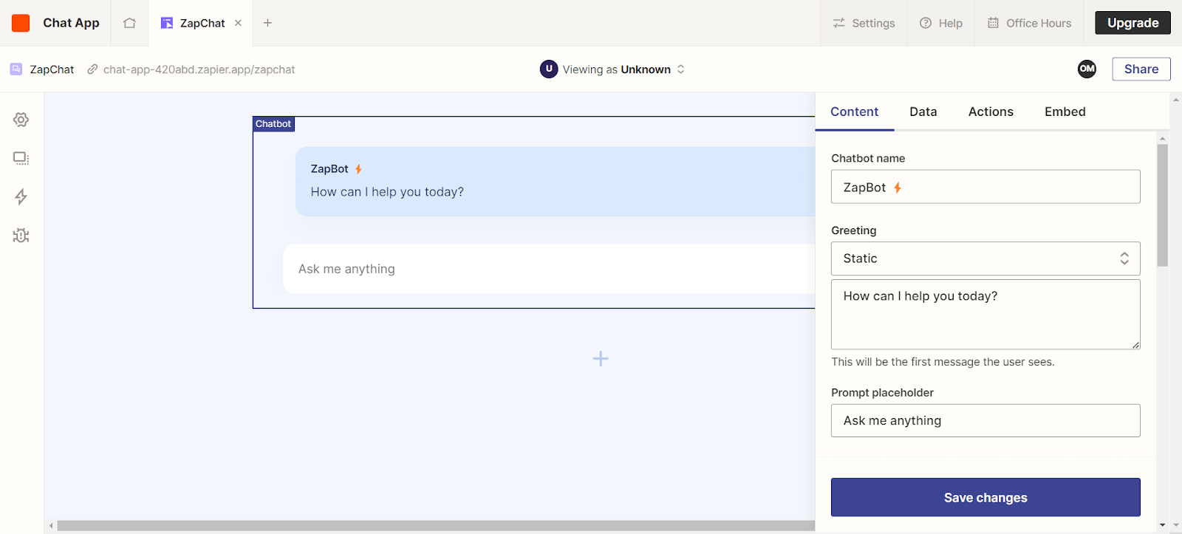Switch to the Embed tab
This screenshot has width=1182, height=534.
pos(1065,112)
